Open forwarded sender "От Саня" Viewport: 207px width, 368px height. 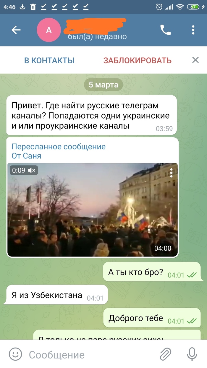click(x=26, y=156)
